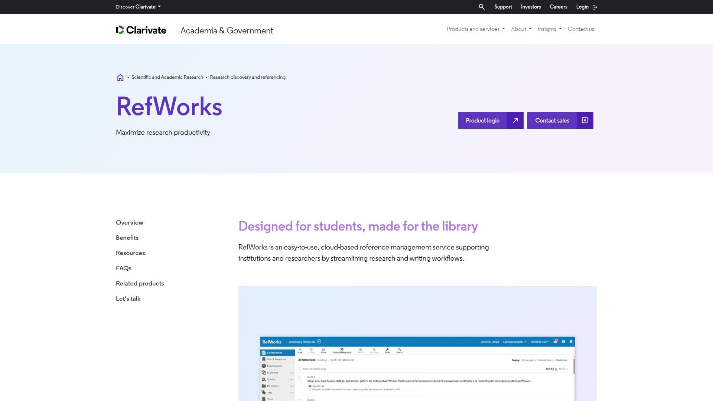Click the Academia & Government heading
Viewport: 713px width, 401px height.
coord(227,30)
